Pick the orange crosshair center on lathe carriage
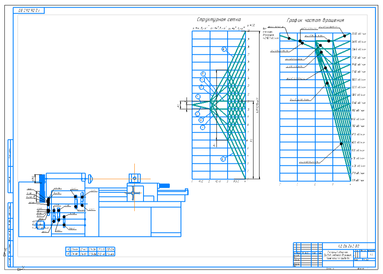Viewport: 383px width, 274px height. (x=133, y=193)
